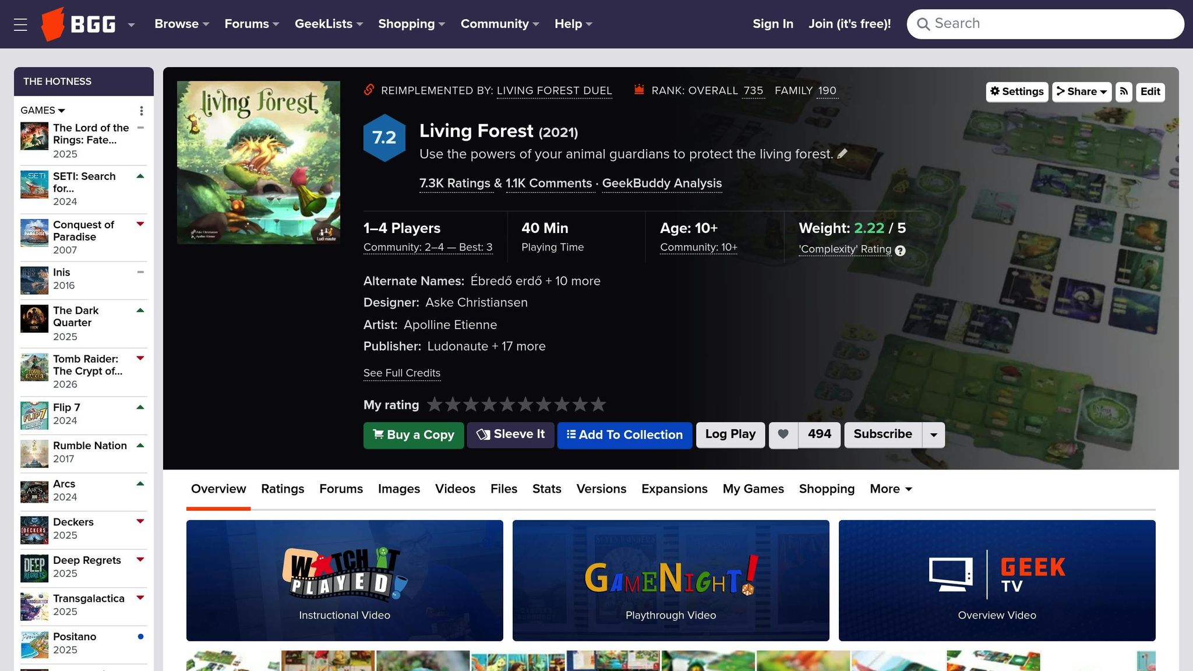Viewport: 1193px width, 671px height.
Task: Switch to the Ratings tab
Action: tap(283, 489)
